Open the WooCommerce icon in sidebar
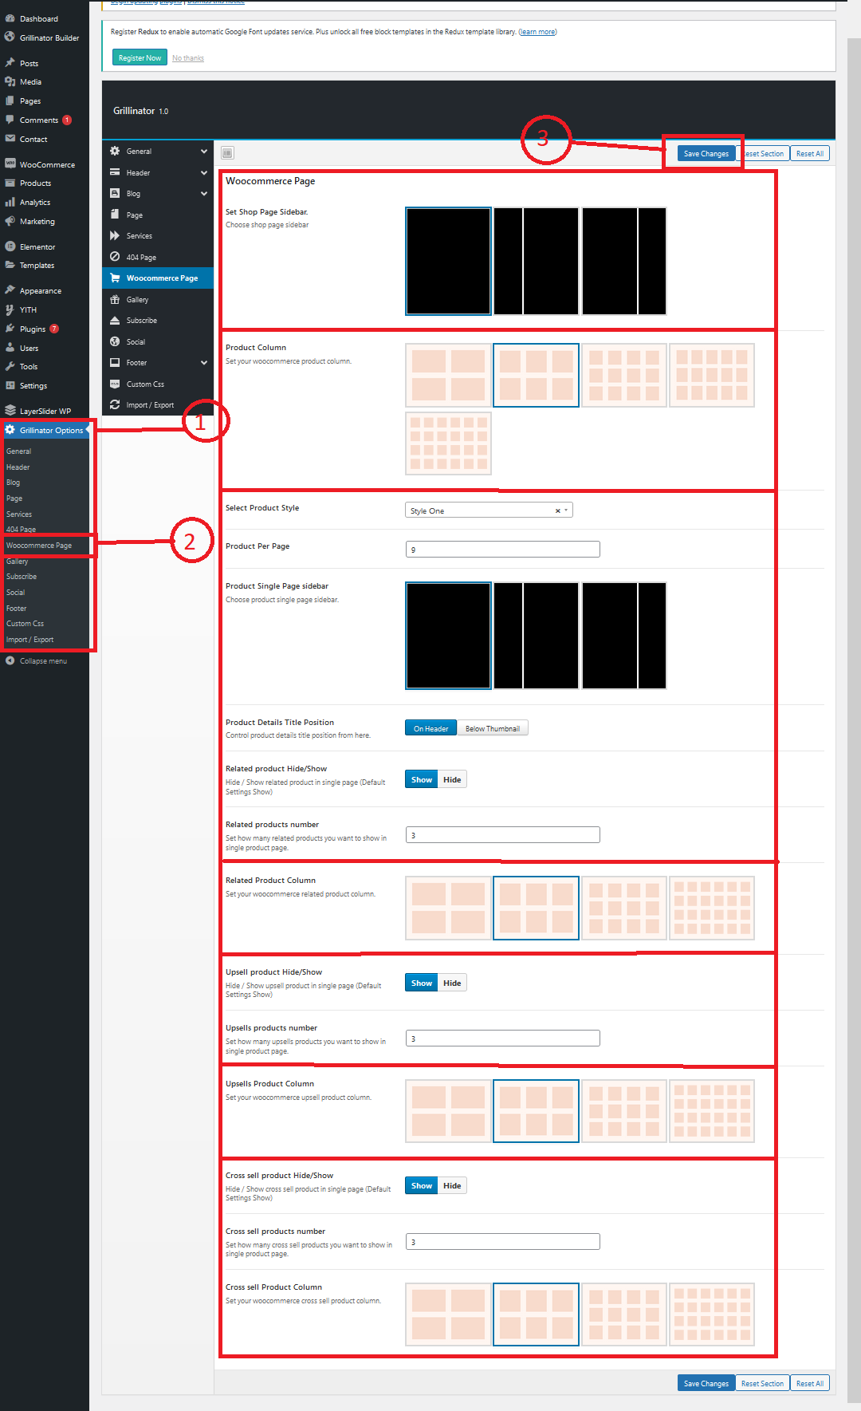The height and width of the screenshot is (1411, 861). [x=10, y=164]
